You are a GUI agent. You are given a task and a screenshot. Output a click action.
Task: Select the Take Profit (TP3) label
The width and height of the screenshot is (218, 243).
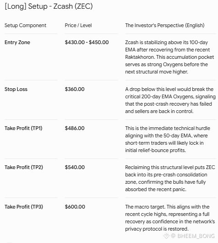(24, 207)
